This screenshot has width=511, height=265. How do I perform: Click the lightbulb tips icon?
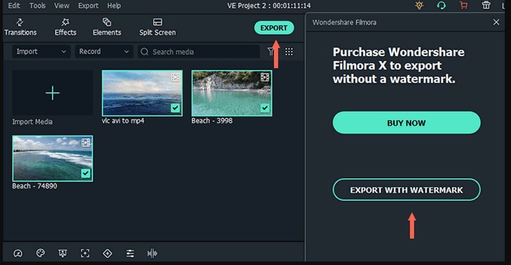419,6
